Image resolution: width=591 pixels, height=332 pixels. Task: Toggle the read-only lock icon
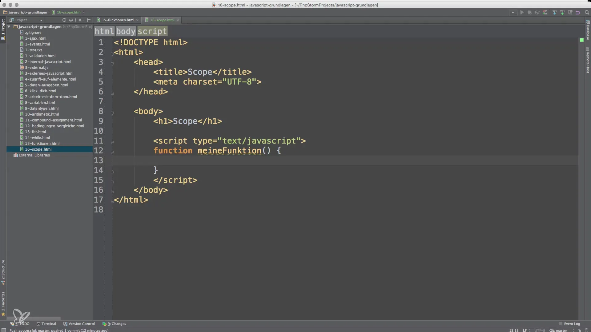click(579, 330)
